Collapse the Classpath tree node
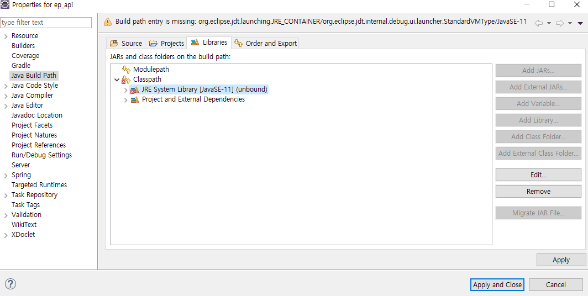 [x=117, y=80]
